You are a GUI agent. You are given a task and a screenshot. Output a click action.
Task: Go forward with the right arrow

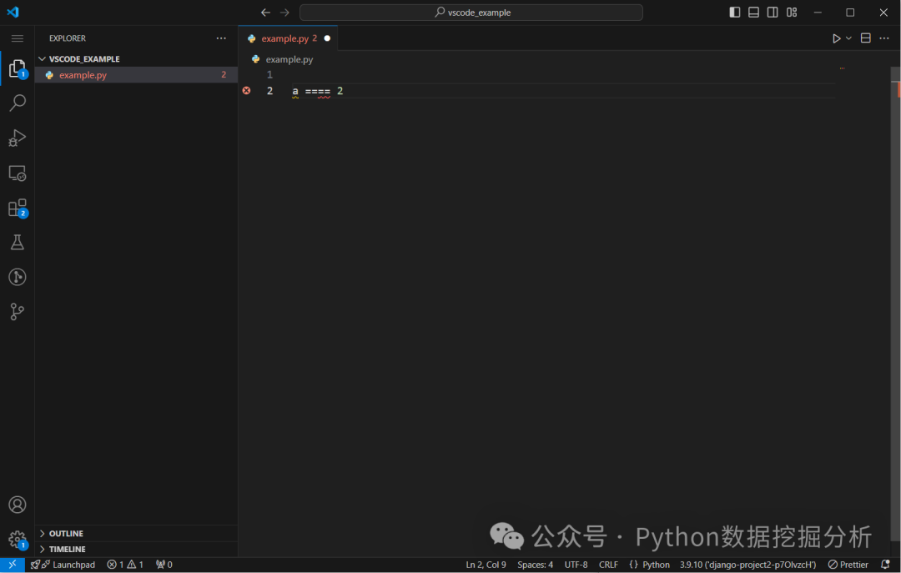point(284,12)
